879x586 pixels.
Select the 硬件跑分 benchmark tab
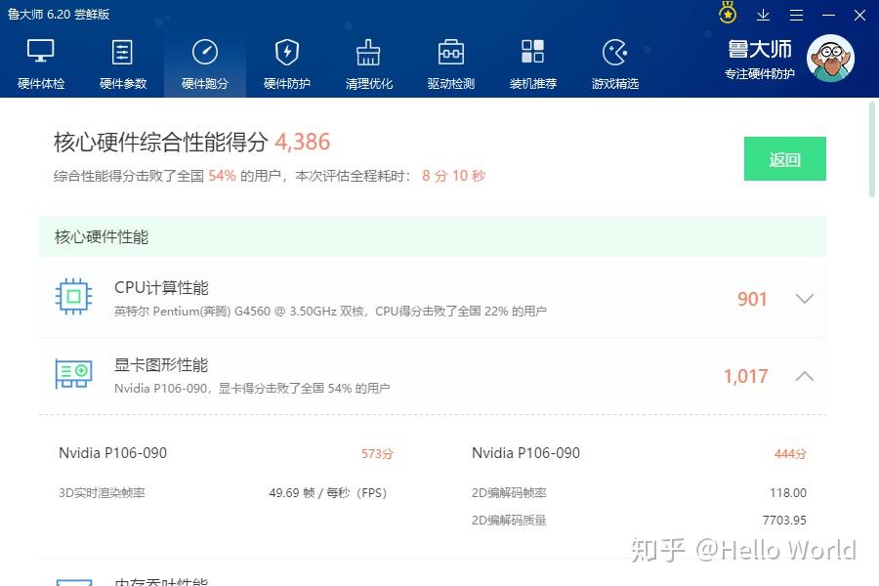click(205, 63)
